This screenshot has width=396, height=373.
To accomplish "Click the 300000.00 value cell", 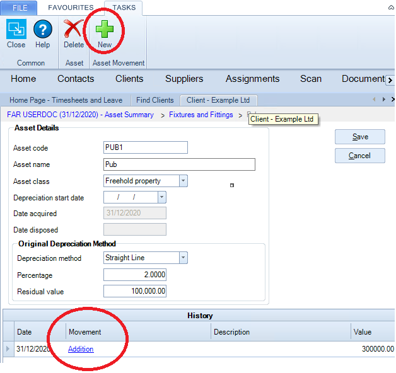I will point(373,349).
